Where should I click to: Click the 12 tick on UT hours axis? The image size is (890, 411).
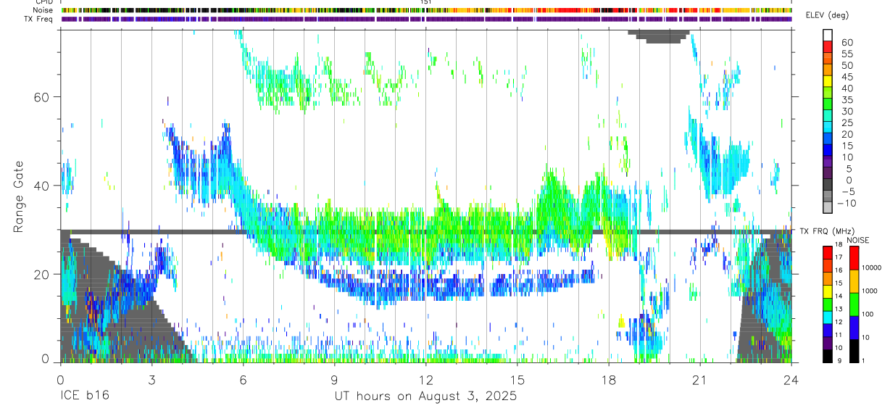coord(425,380)
